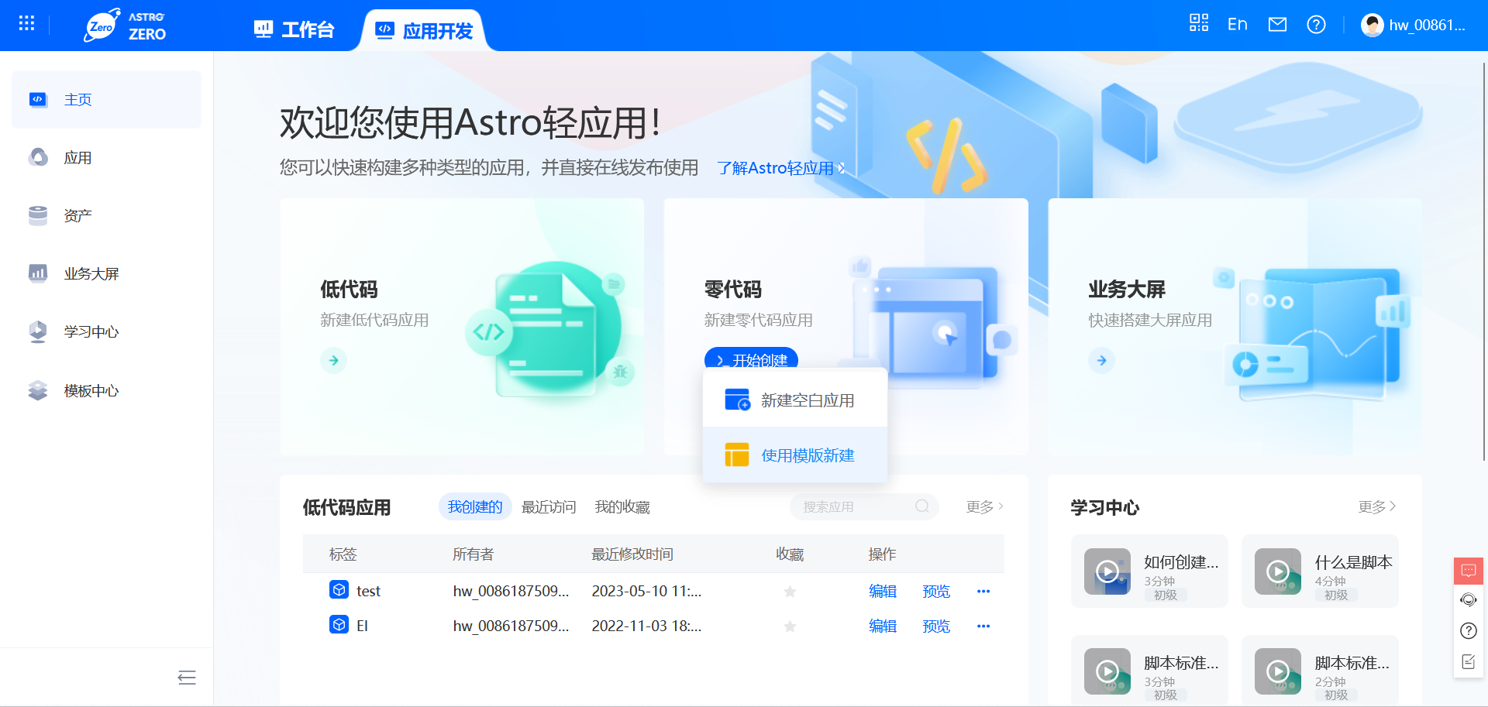Click 编辑 for the test application
The width and height of the screenshot is (1488, 707).
[882, 591]
